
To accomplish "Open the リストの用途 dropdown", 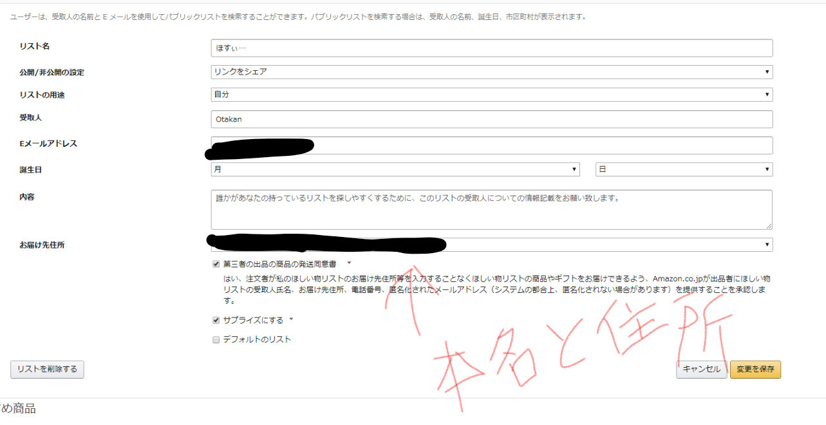I will pyautogui.click(x=492, y=95).
